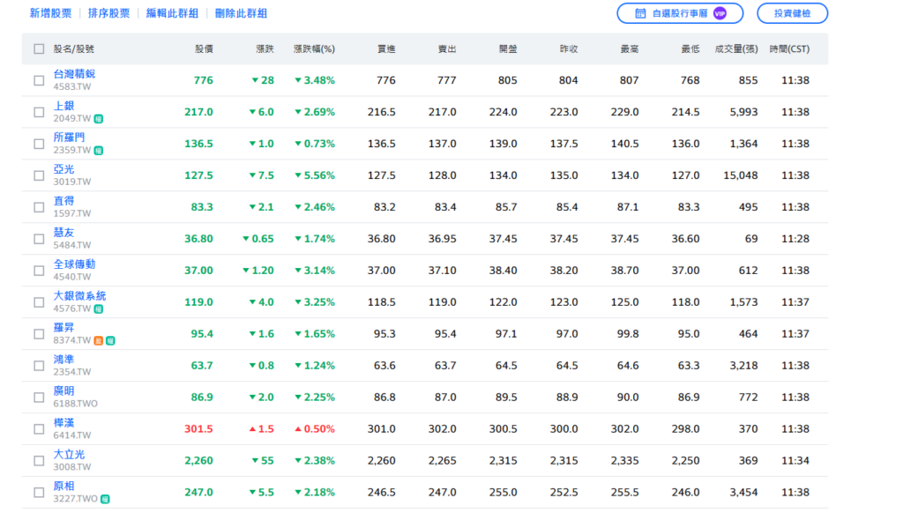Screen dimensions: 903x513
Task: Open the 羅昇 stock link
Action: (x=63, y=328)
